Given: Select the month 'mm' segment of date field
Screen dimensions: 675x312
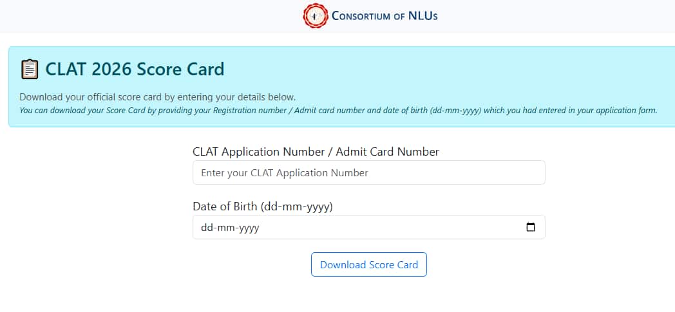Looking at the screenshot, I should (x=224, y=228).
